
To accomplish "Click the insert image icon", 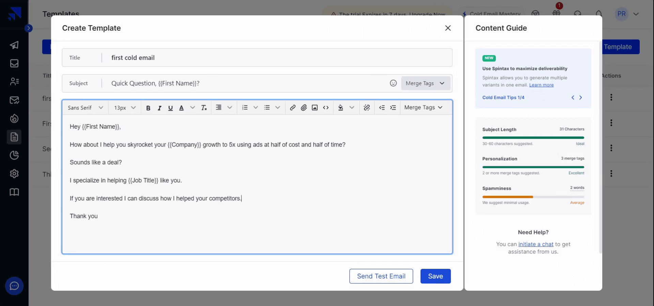I will click(x=315, y=108).
